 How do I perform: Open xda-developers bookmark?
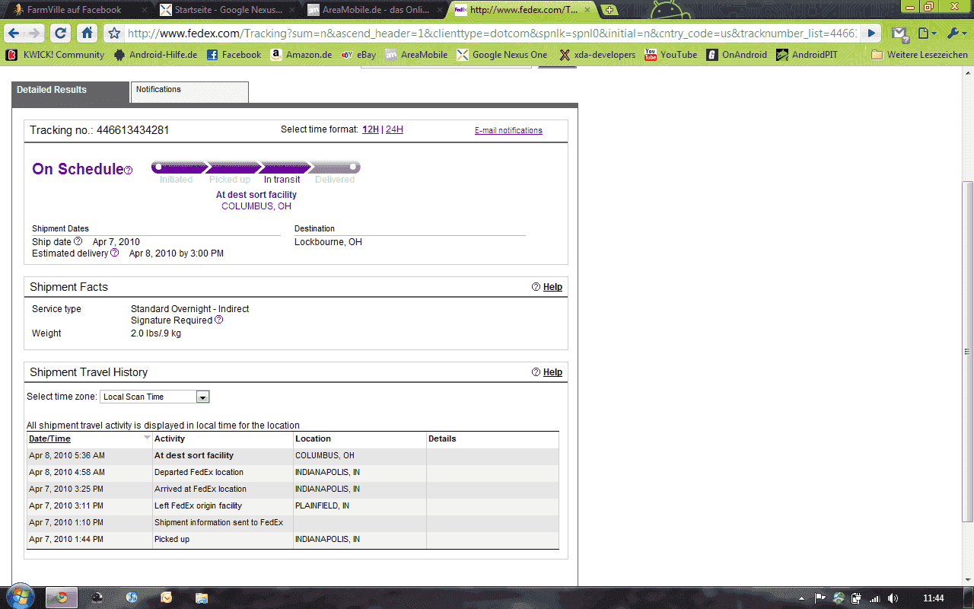point(597,55)
